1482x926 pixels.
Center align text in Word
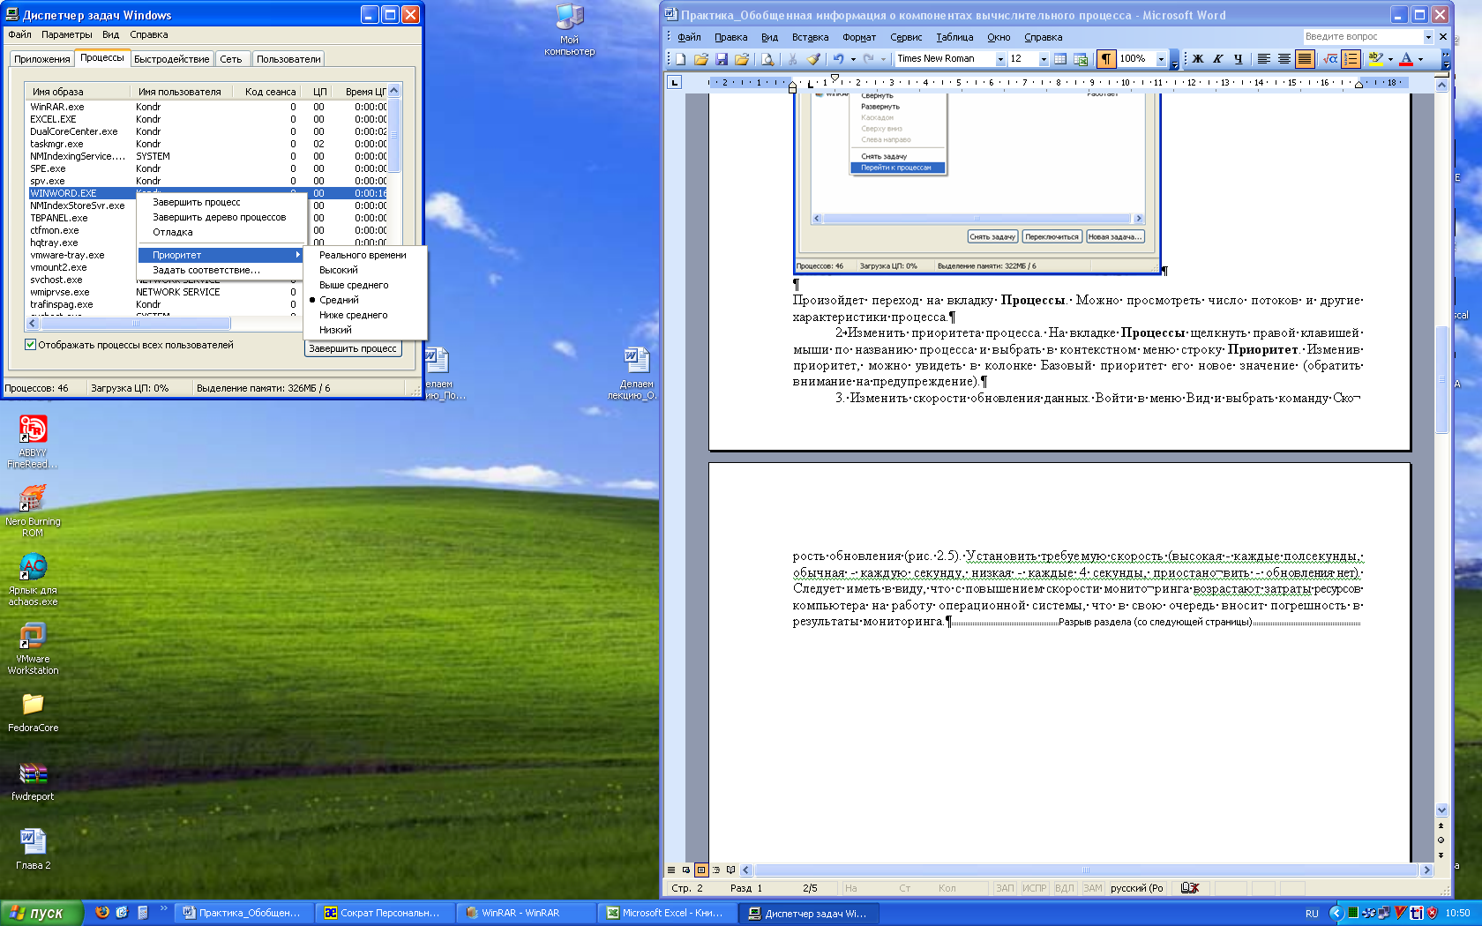(1284, 59)
